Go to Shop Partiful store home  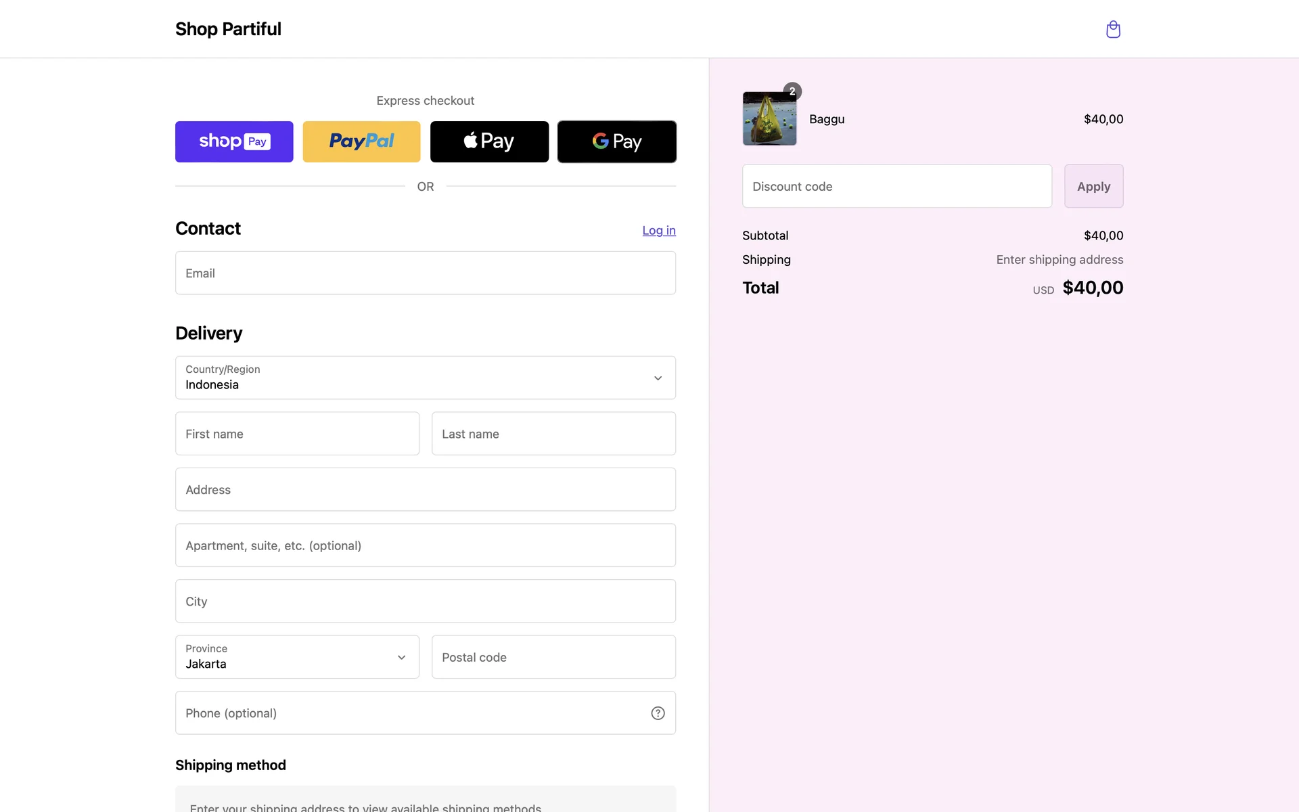228,29
